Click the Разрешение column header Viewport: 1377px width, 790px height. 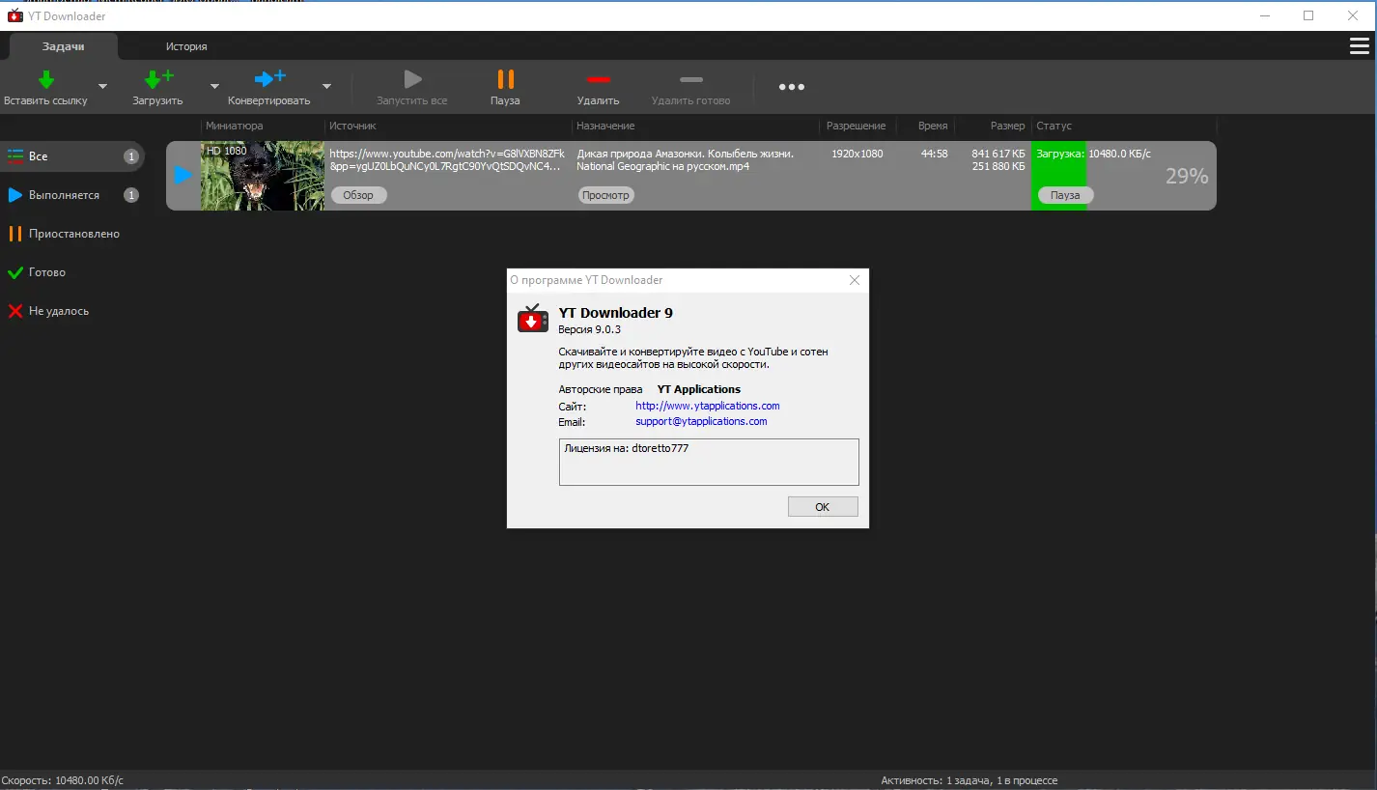tap(856, 126)
